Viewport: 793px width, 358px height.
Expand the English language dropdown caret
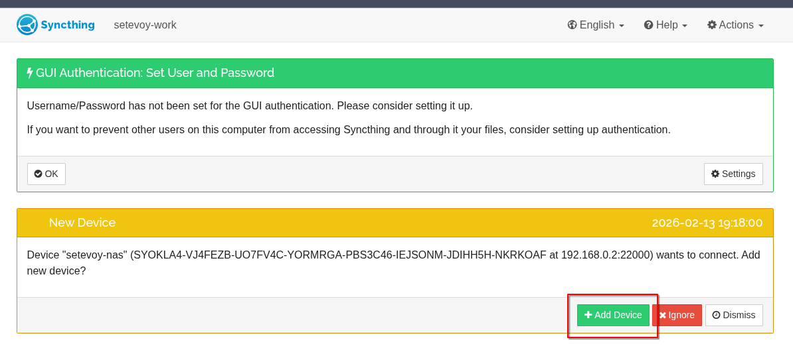coord(622,26)
